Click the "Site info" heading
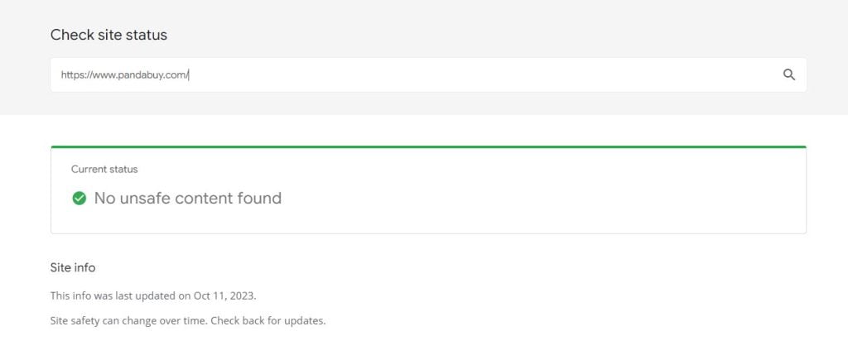The height and width of the screenshot is (360, 848). (73, 268)
